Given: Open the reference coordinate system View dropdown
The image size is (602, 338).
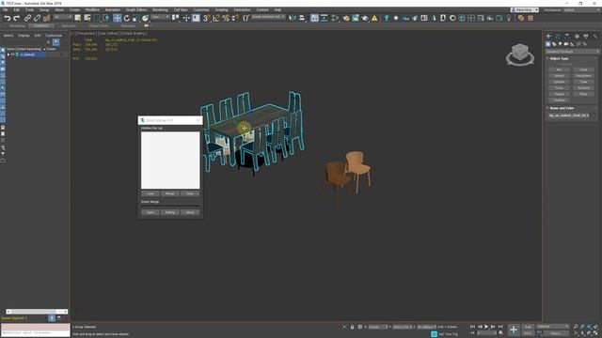Looking at the screenshot, I should pos(160,17).
